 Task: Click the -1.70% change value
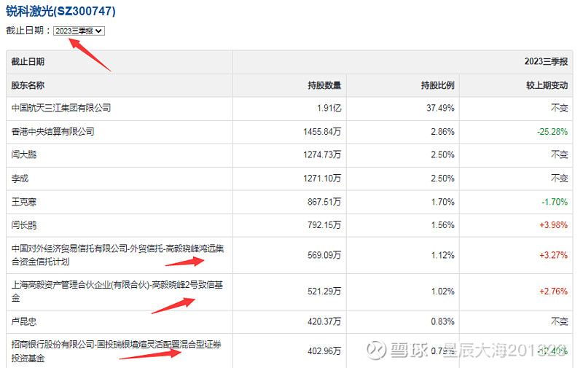point(555,201)
